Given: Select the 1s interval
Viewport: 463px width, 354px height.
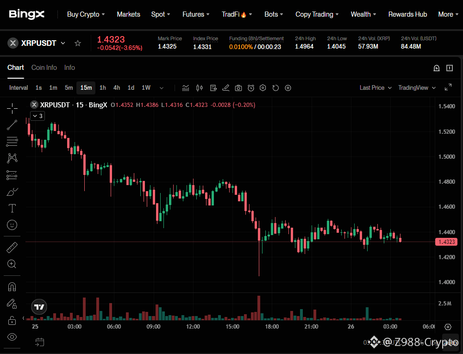Looking at the screenshot, I should point(39,87).
